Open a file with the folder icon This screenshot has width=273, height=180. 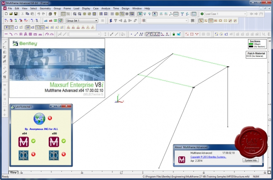click(x=11, y=14)
